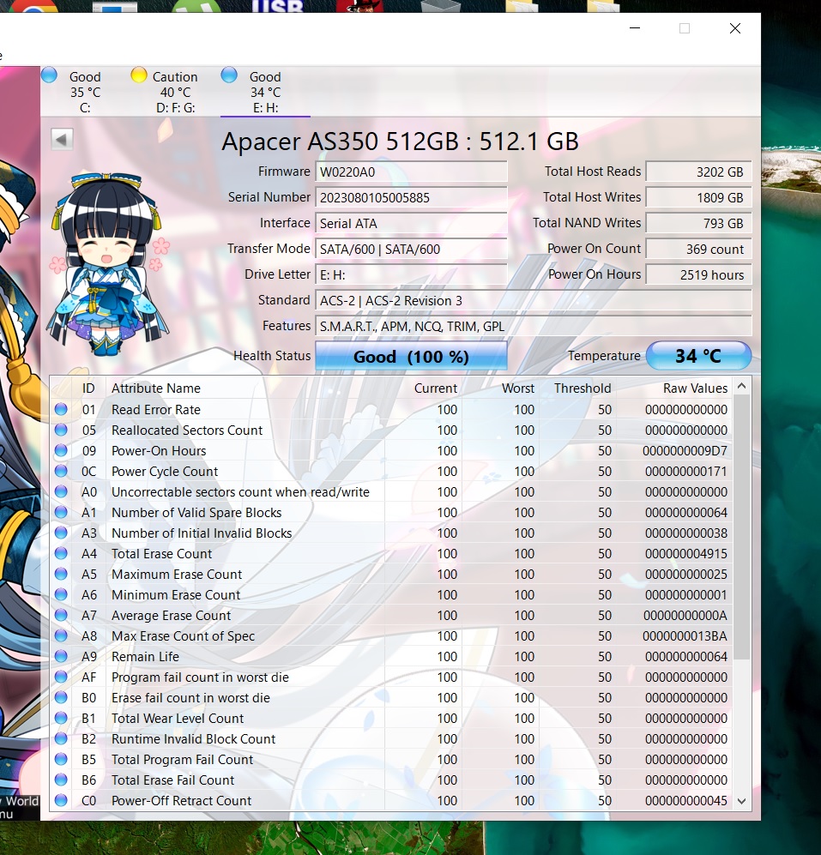Click the raw value 0000000009D7
Image resolution: width=821 pixels, height=855 pixels.
click(685, 451)
